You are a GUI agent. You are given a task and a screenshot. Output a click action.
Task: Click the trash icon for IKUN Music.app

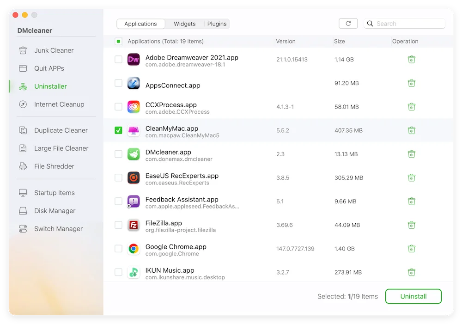pos(412,272)
